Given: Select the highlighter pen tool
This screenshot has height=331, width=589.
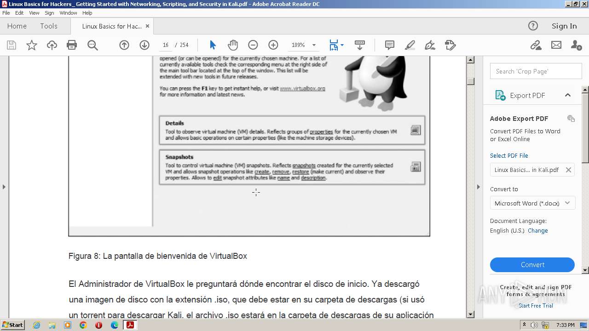Looking at the screenshot, I should 410,45.
